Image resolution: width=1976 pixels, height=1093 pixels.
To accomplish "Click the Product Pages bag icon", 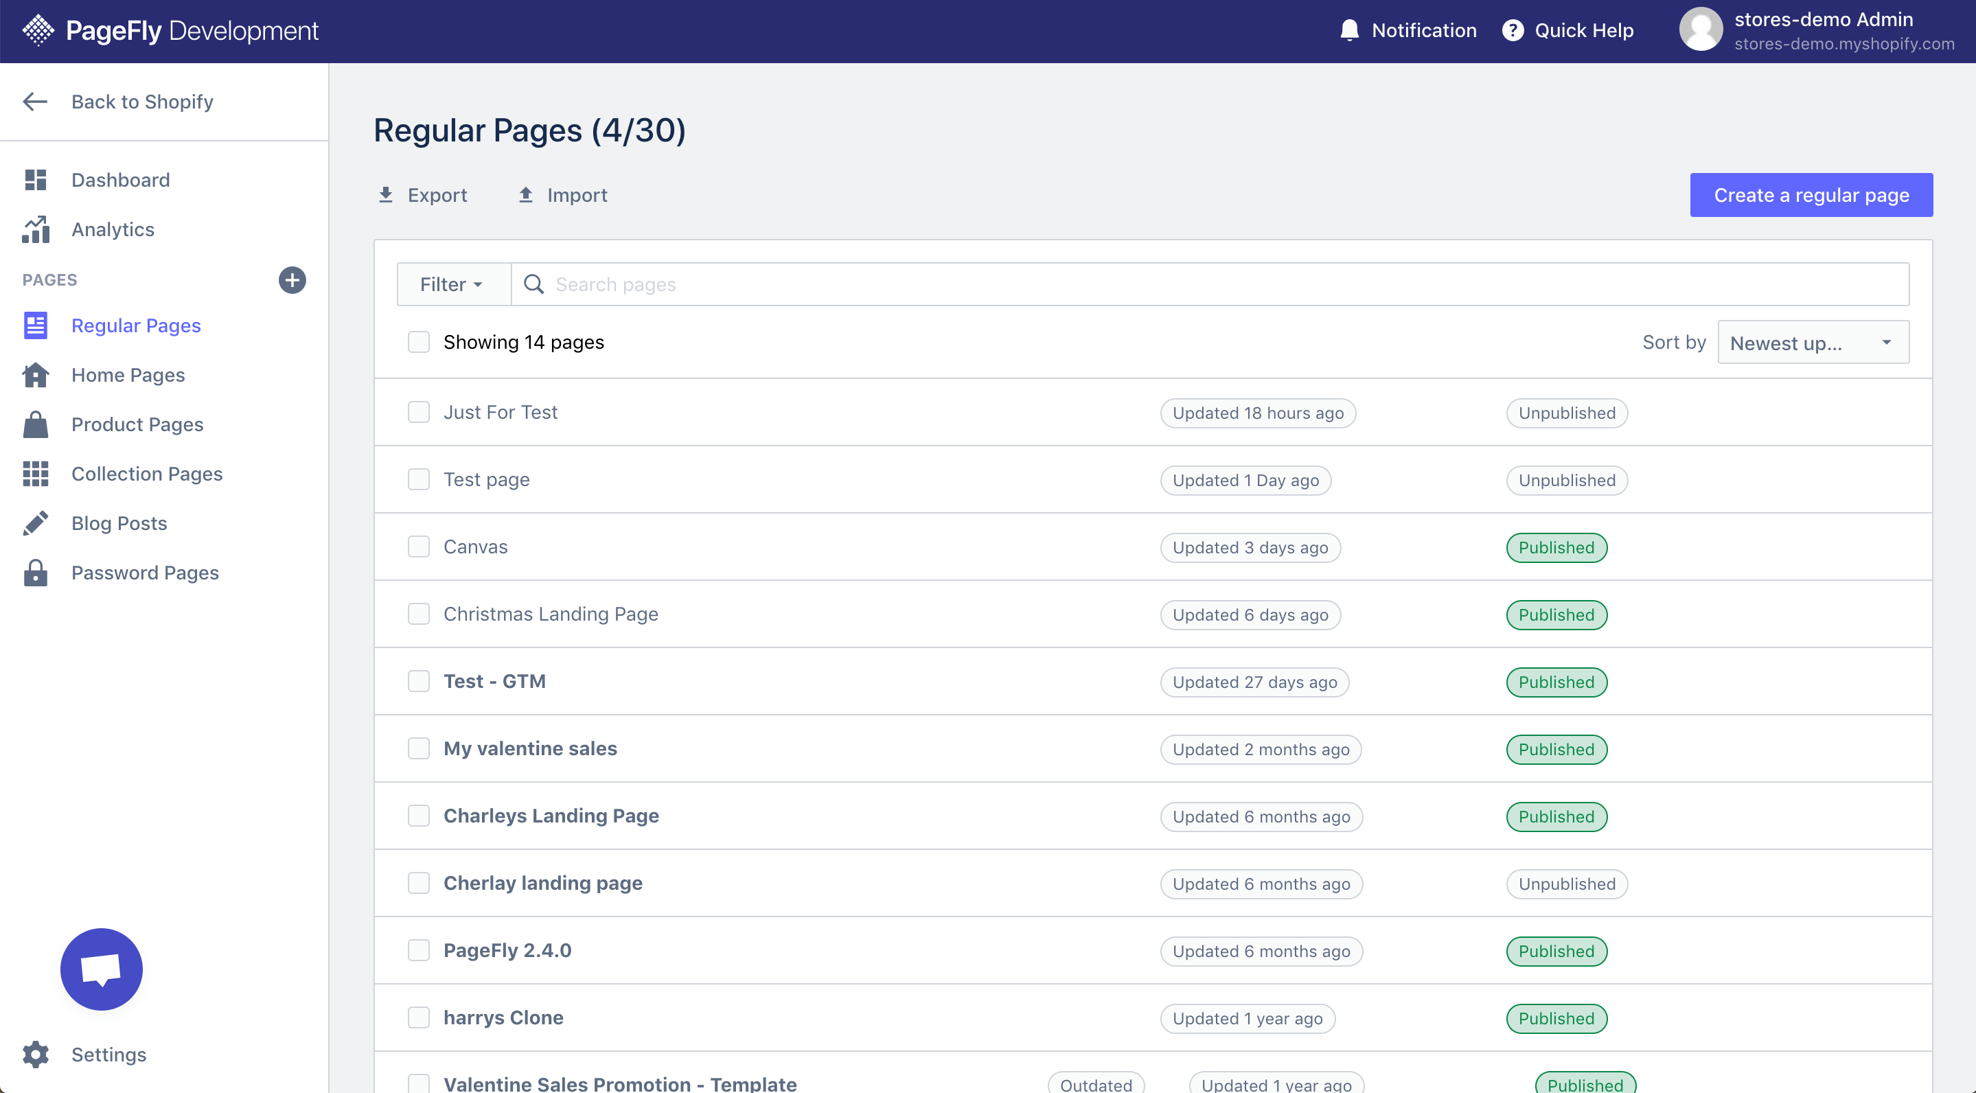I will 35,424.
